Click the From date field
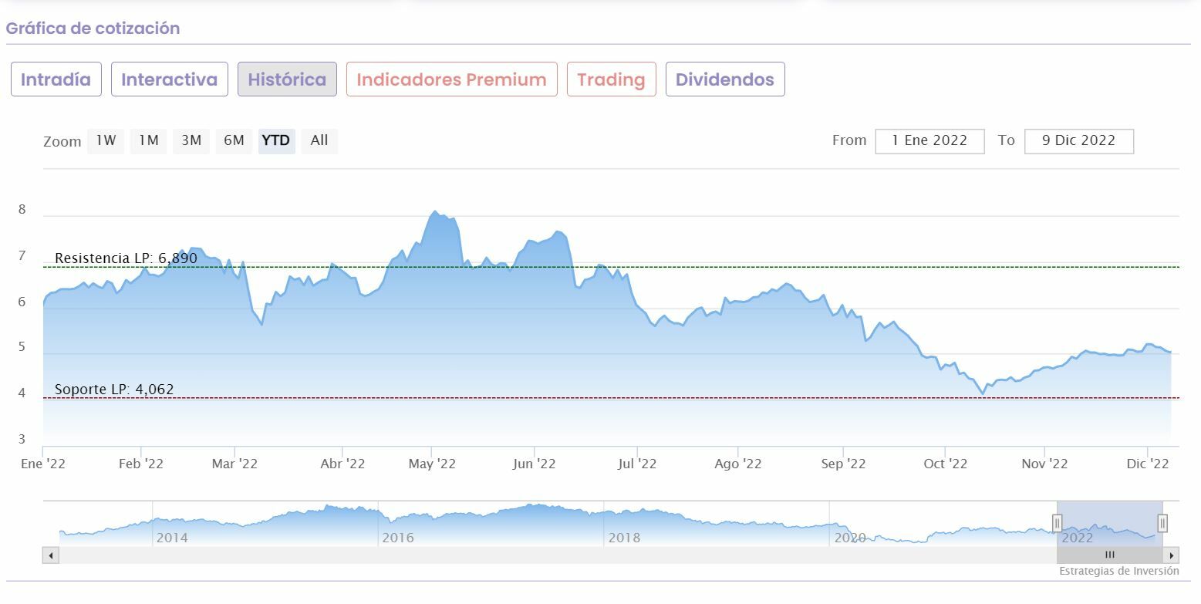This screenshot has height=604, width=1201. [x=929, y=141]
